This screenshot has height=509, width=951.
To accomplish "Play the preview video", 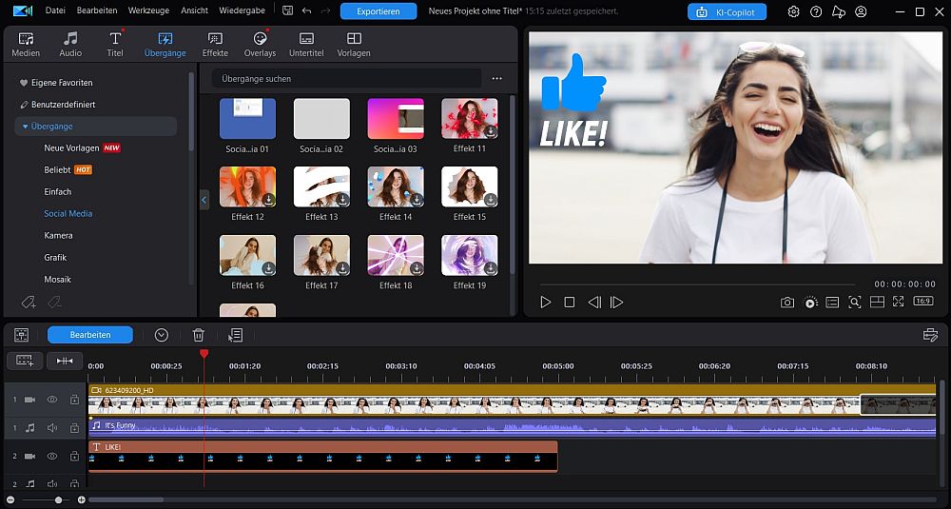I will coord(545,303).
